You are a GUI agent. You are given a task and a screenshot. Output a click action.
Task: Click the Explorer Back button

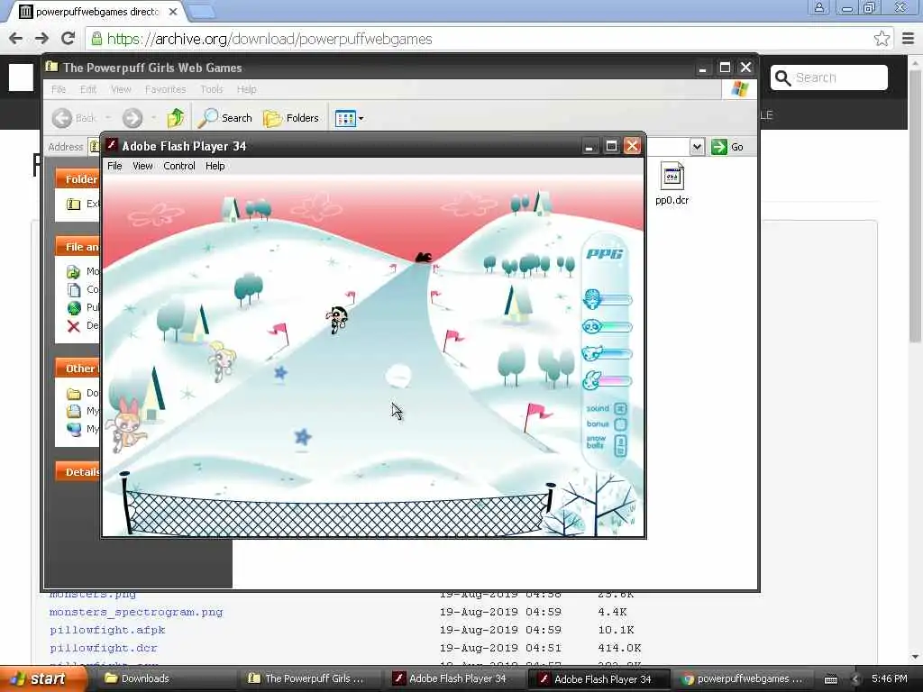[x=74, y=118]
